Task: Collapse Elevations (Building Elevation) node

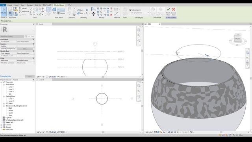Action: click(x=4, y=106)
